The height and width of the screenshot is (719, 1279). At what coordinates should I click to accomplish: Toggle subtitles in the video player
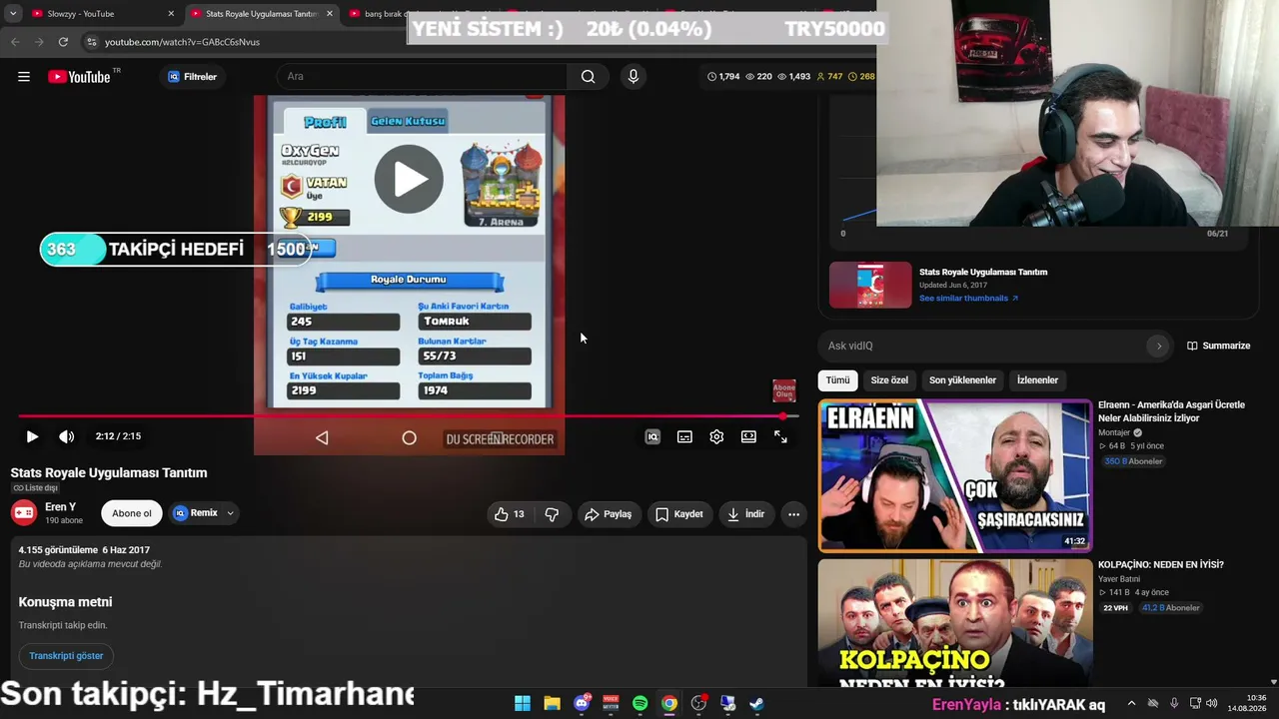click(684, 436)
